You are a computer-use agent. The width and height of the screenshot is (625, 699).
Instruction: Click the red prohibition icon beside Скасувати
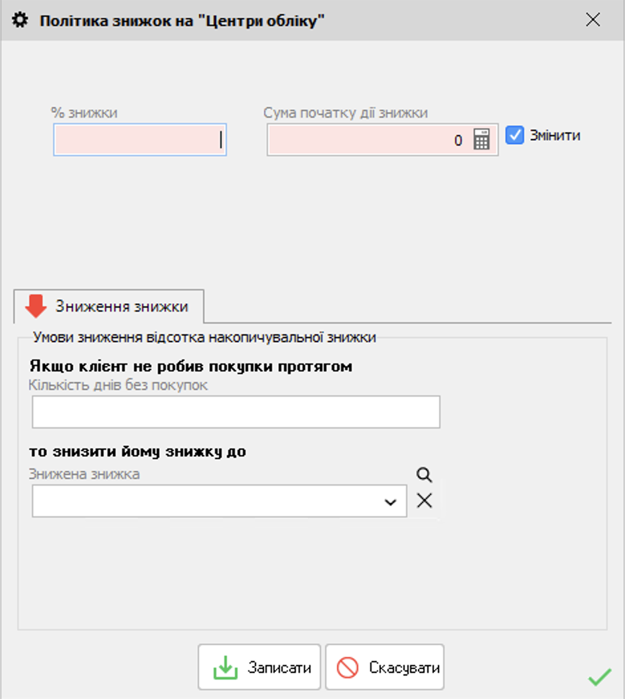click(347, 667)
